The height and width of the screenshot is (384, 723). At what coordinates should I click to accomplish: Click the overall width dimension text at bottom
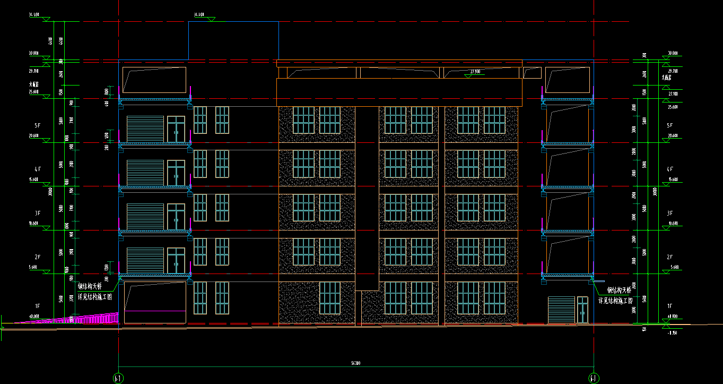355,363
